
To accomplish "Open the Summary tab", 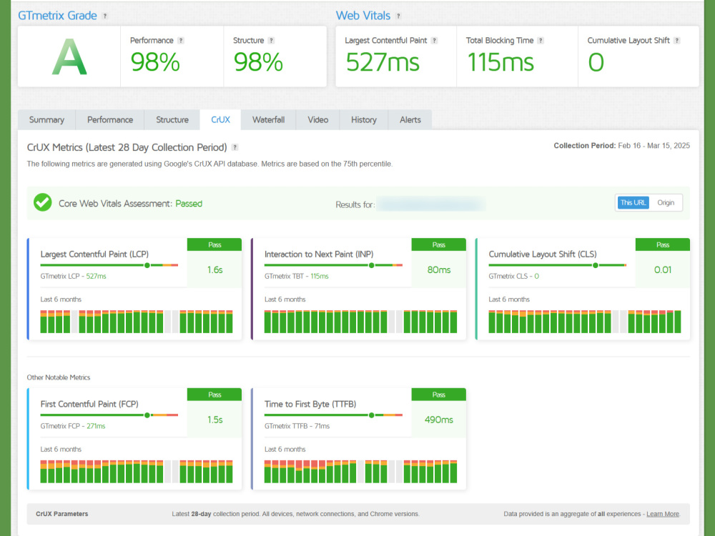I will [46, 120].
